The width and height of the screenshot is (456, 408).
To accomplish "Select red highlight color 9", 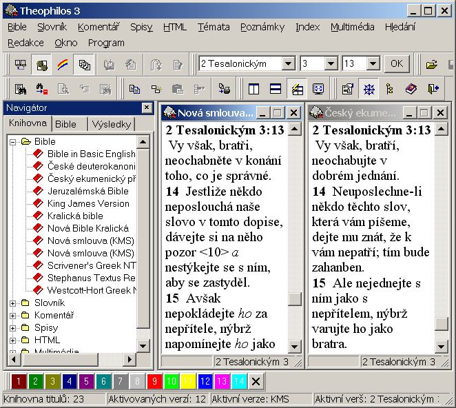I will tap(156, 381).
